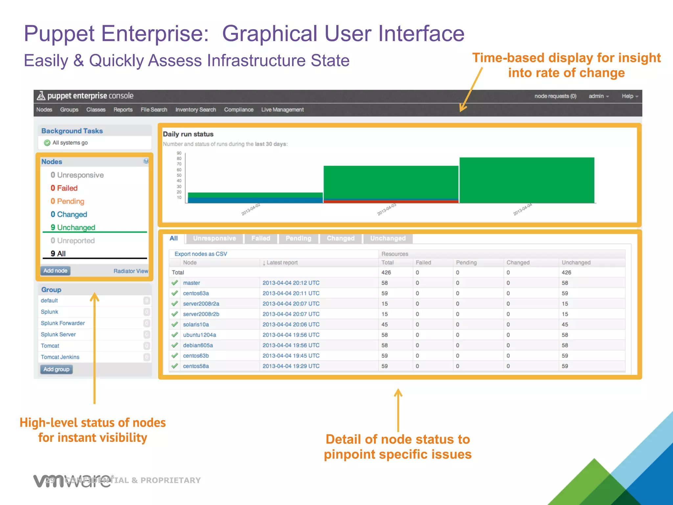
Task: Click the green 2013-04-04 bar in chart
Action: pos(527,180)
